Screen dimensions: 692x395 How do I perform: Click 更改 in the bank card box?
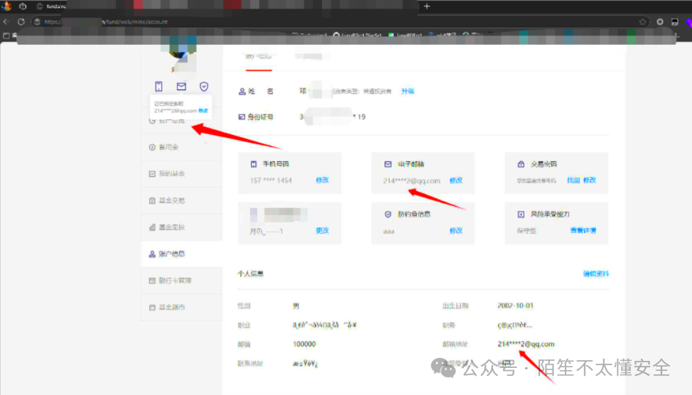pos(322,230)
